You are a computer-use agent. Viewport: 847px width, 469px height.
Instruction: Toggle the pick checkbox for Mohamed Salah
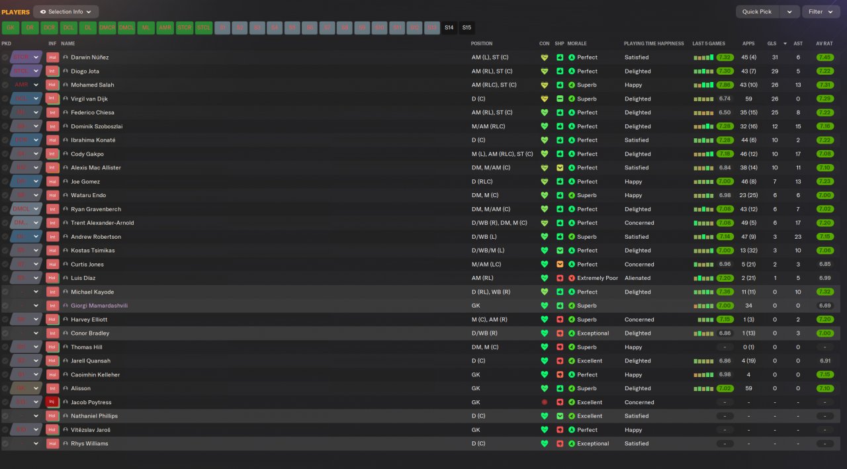(x=5, y=85)
